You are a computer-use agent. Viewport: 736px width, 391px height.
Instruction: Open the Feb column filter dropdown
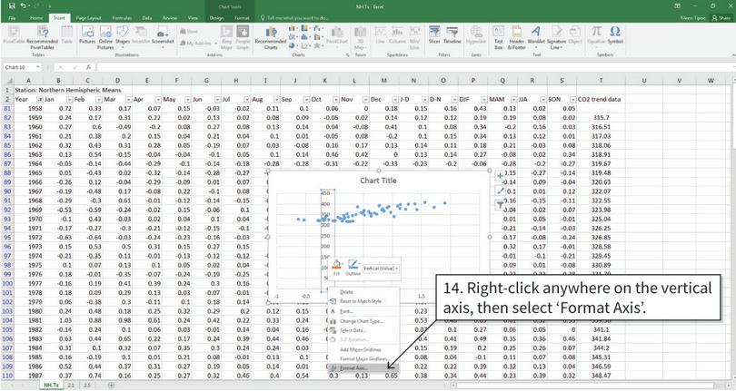coord(99,100)
